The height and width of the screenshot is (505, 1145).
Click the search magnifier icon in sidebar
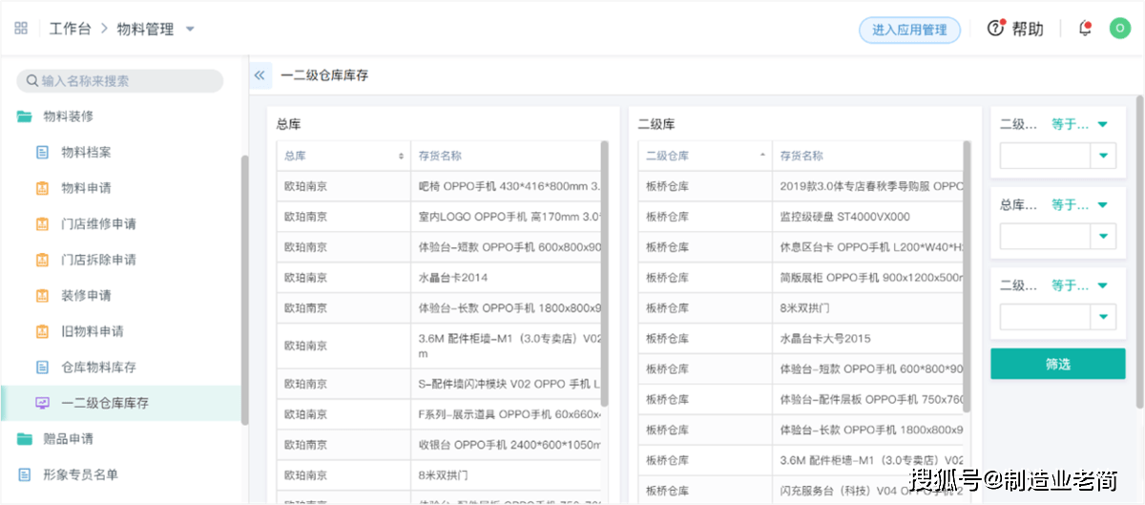(32, 81)
